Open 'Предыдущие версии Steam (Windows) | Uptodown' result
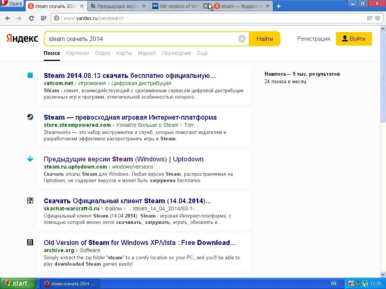This screenshot has width=386, height=289. pos(124,159)
